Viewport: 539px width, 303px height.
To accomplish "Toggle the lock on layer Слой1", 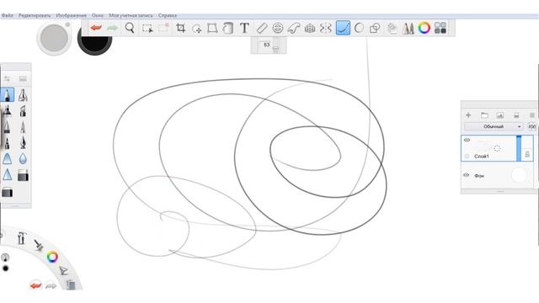I will tap(528, 155).
